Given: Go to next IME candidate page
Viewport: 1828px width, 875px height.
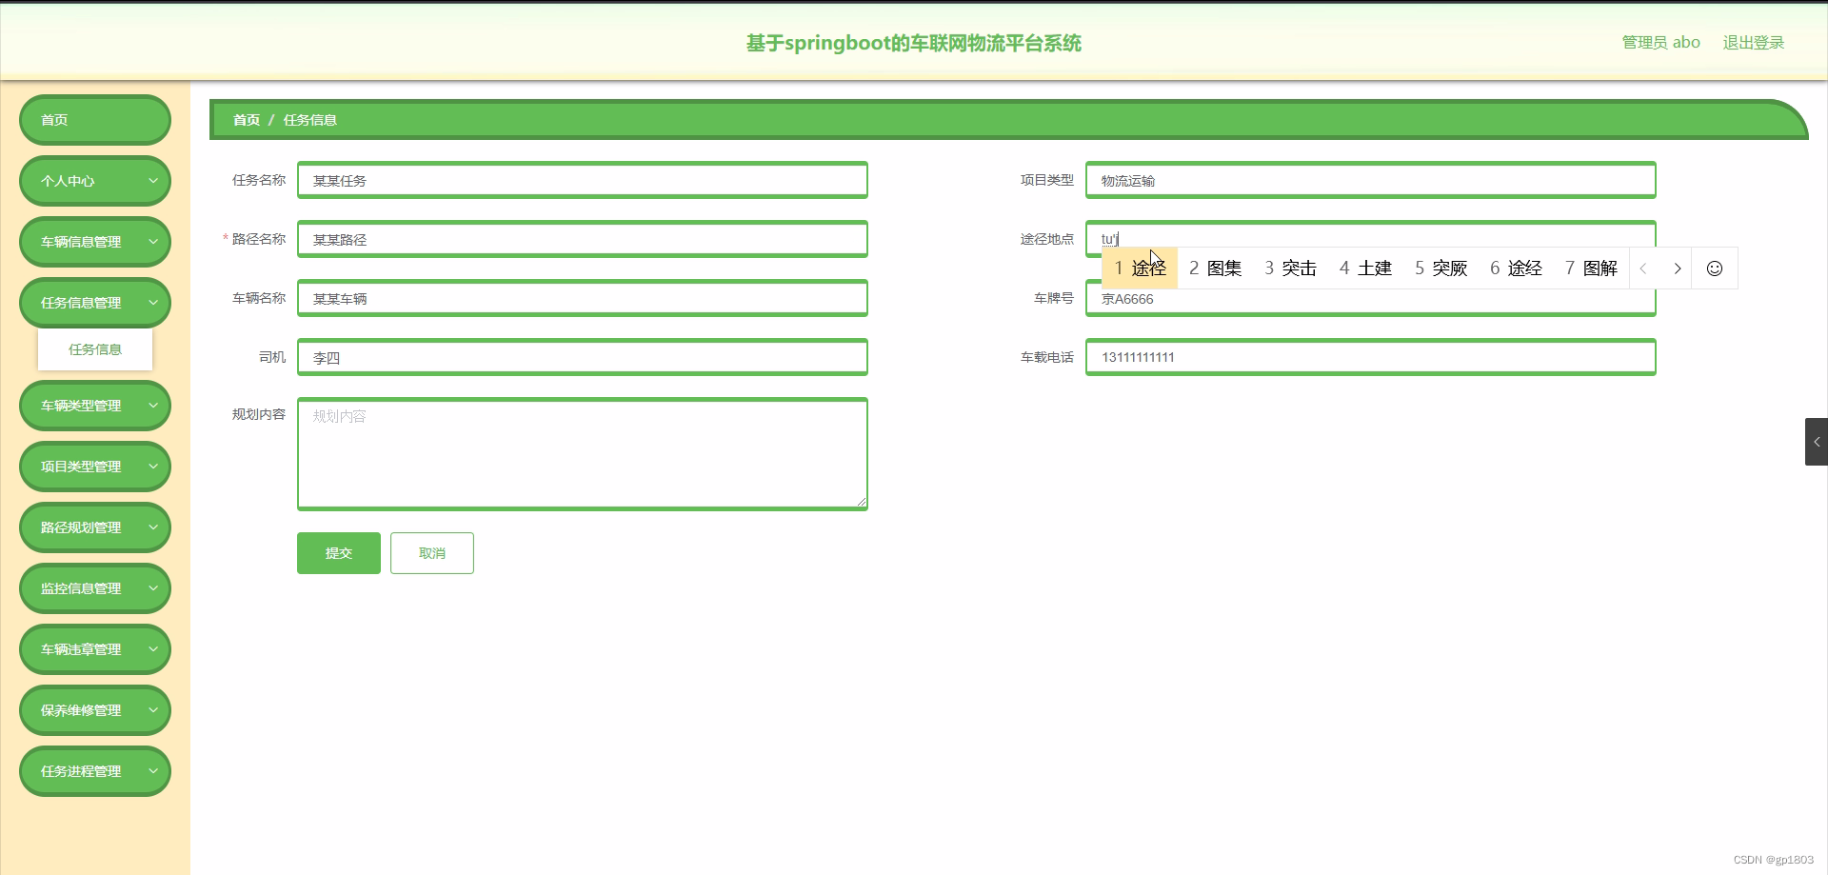Looking at the screenshot, I should tap(1678, 268).
